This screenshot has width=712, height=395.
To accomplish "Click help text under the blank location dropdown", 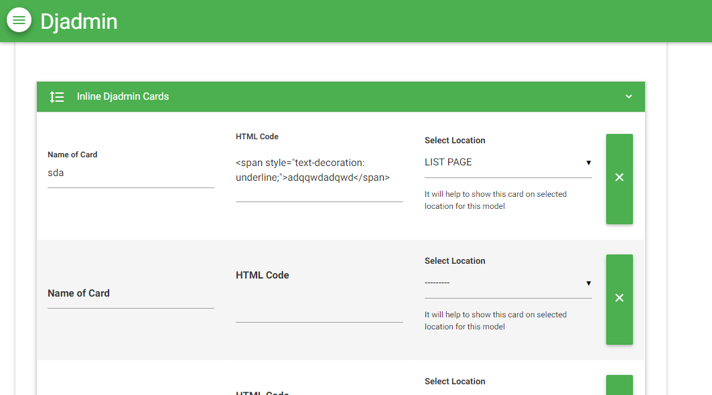I will tap(496, 321).
